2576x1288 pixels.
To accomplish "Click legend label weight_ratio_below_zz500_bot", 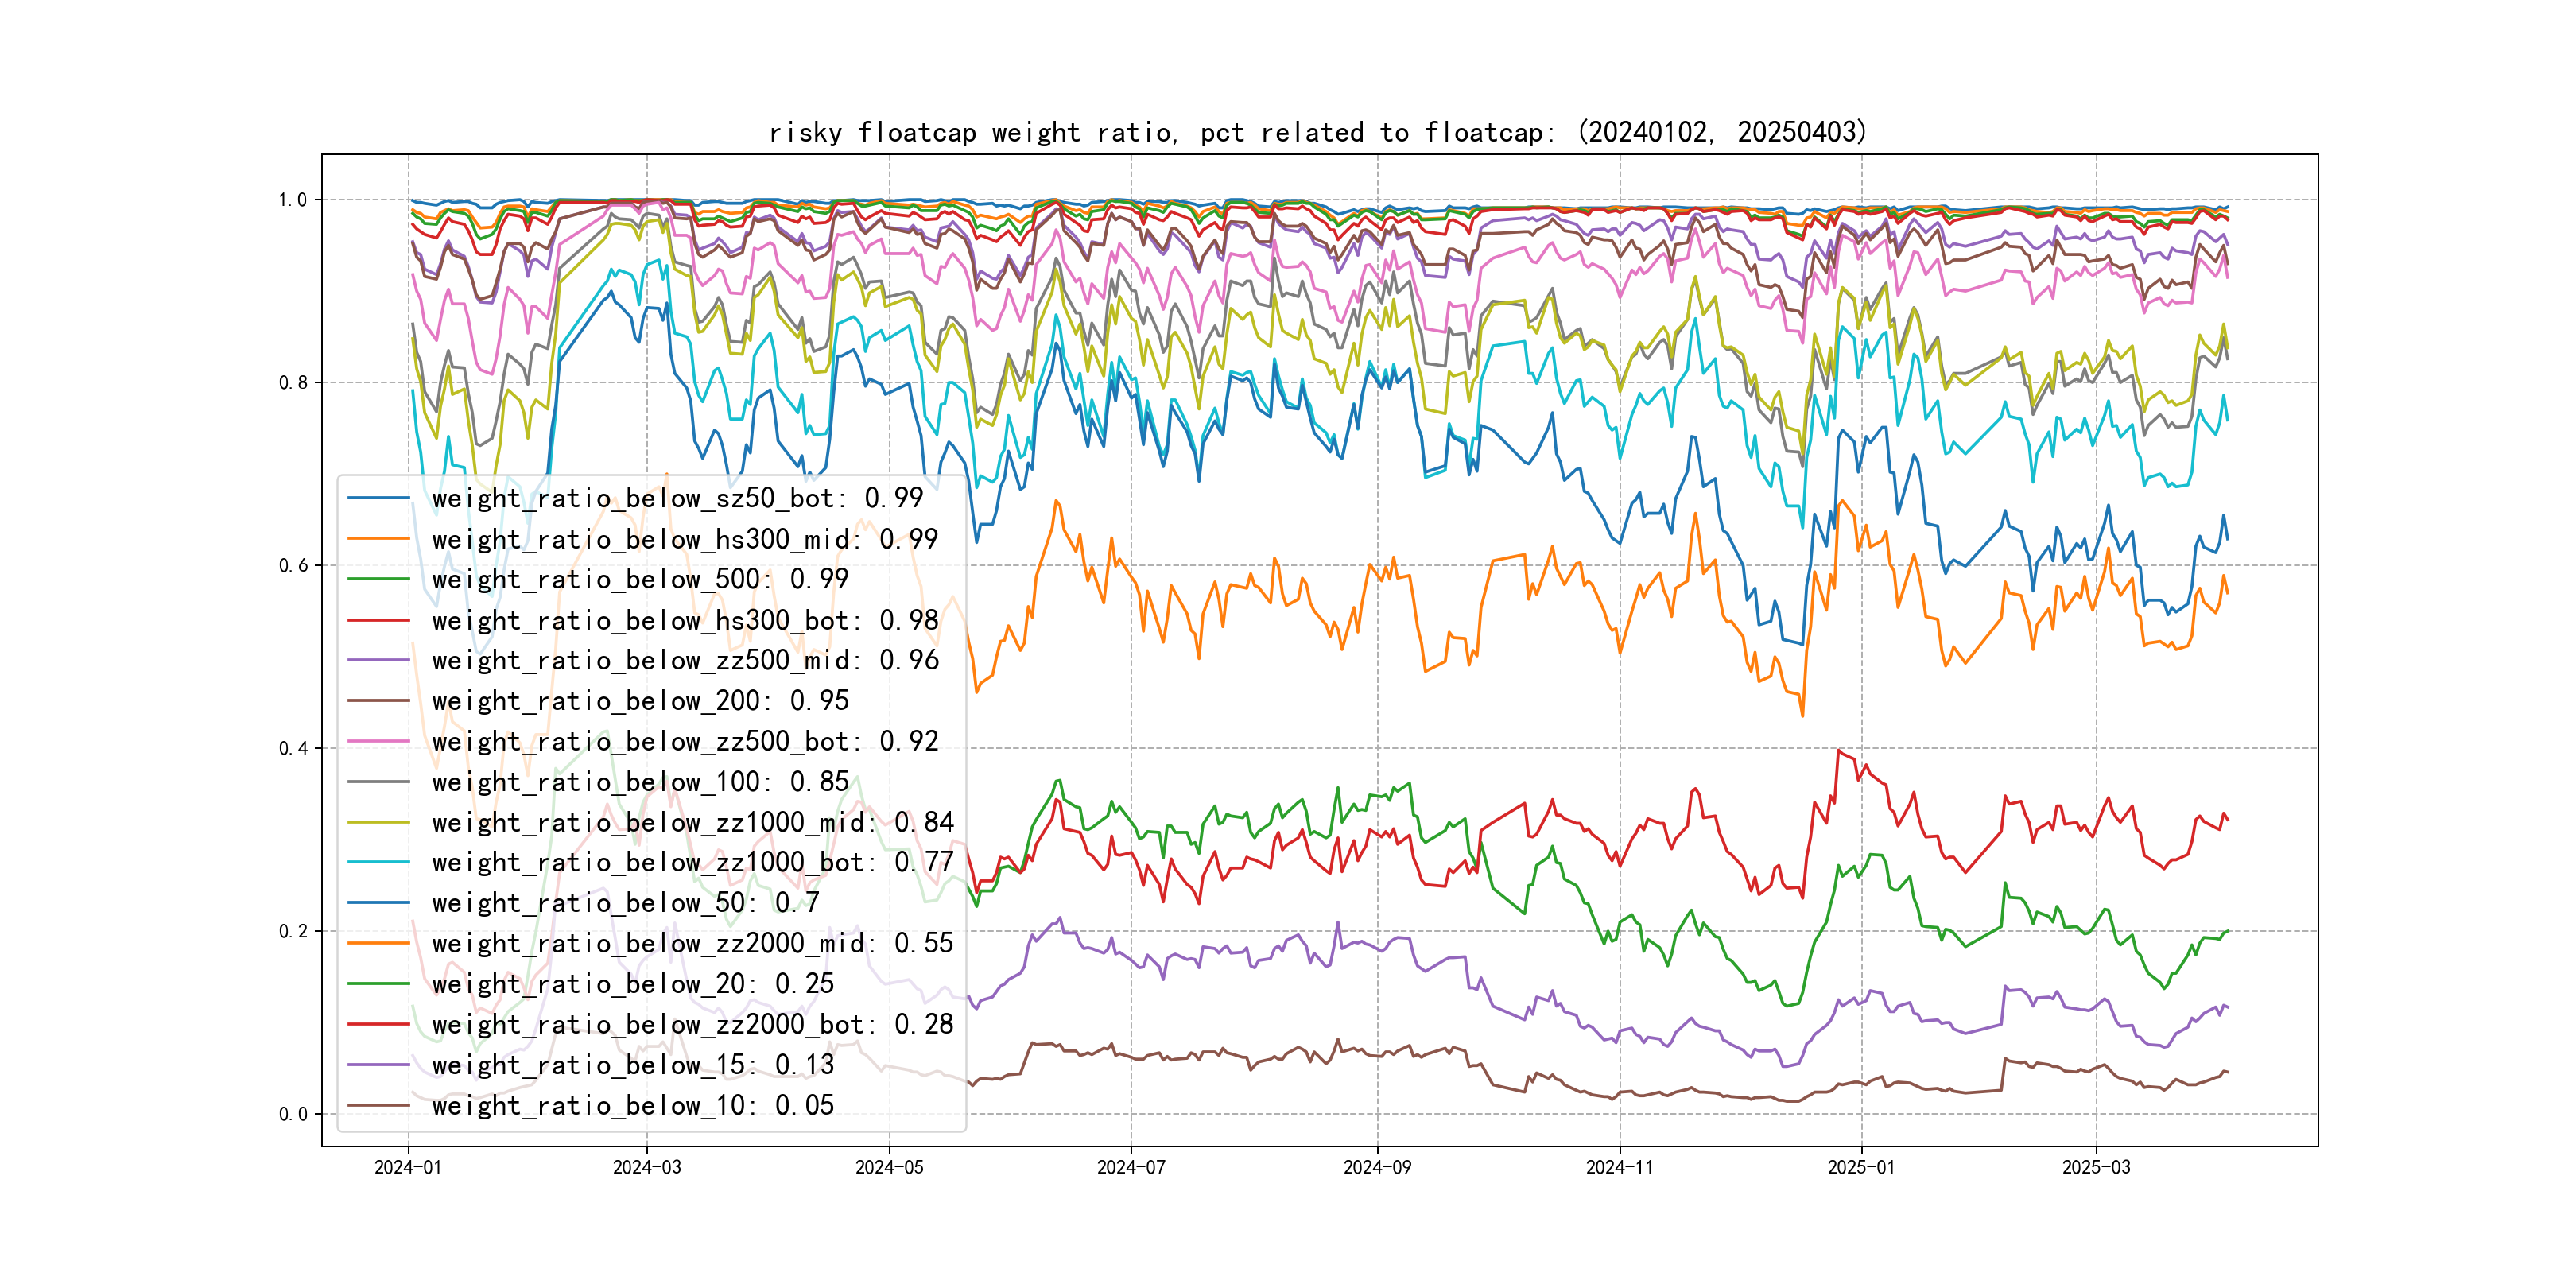I will (685, 741).
